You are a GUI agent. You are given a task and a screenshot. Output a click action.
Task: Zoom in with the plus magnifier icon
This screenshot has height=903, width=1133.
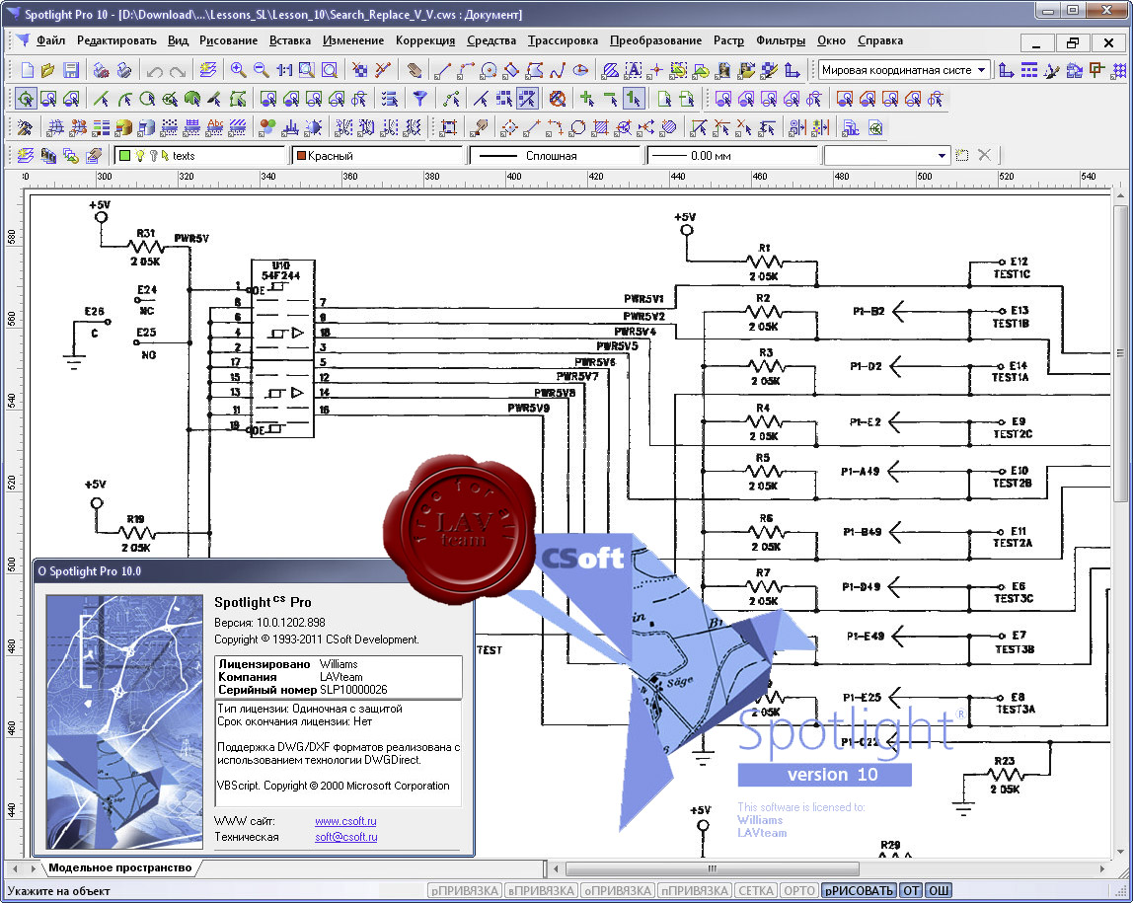[238, 70]
